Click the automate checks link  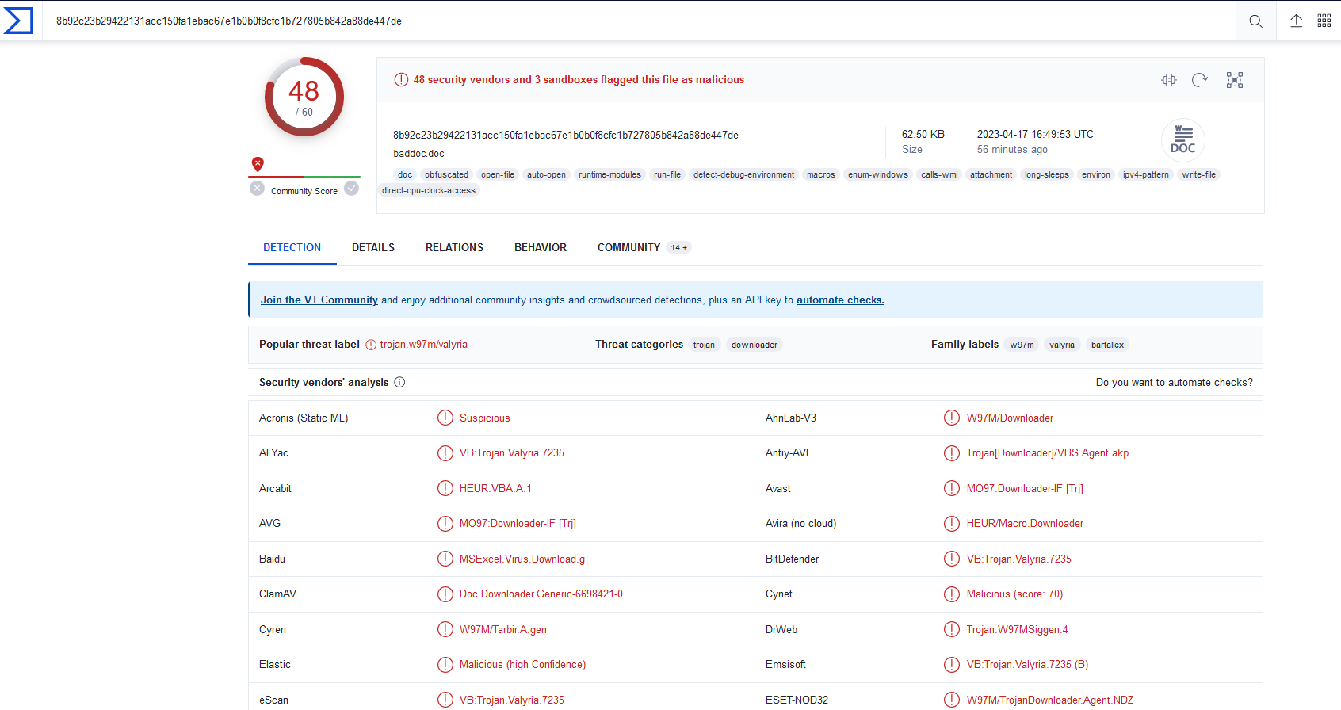(840, 300)
